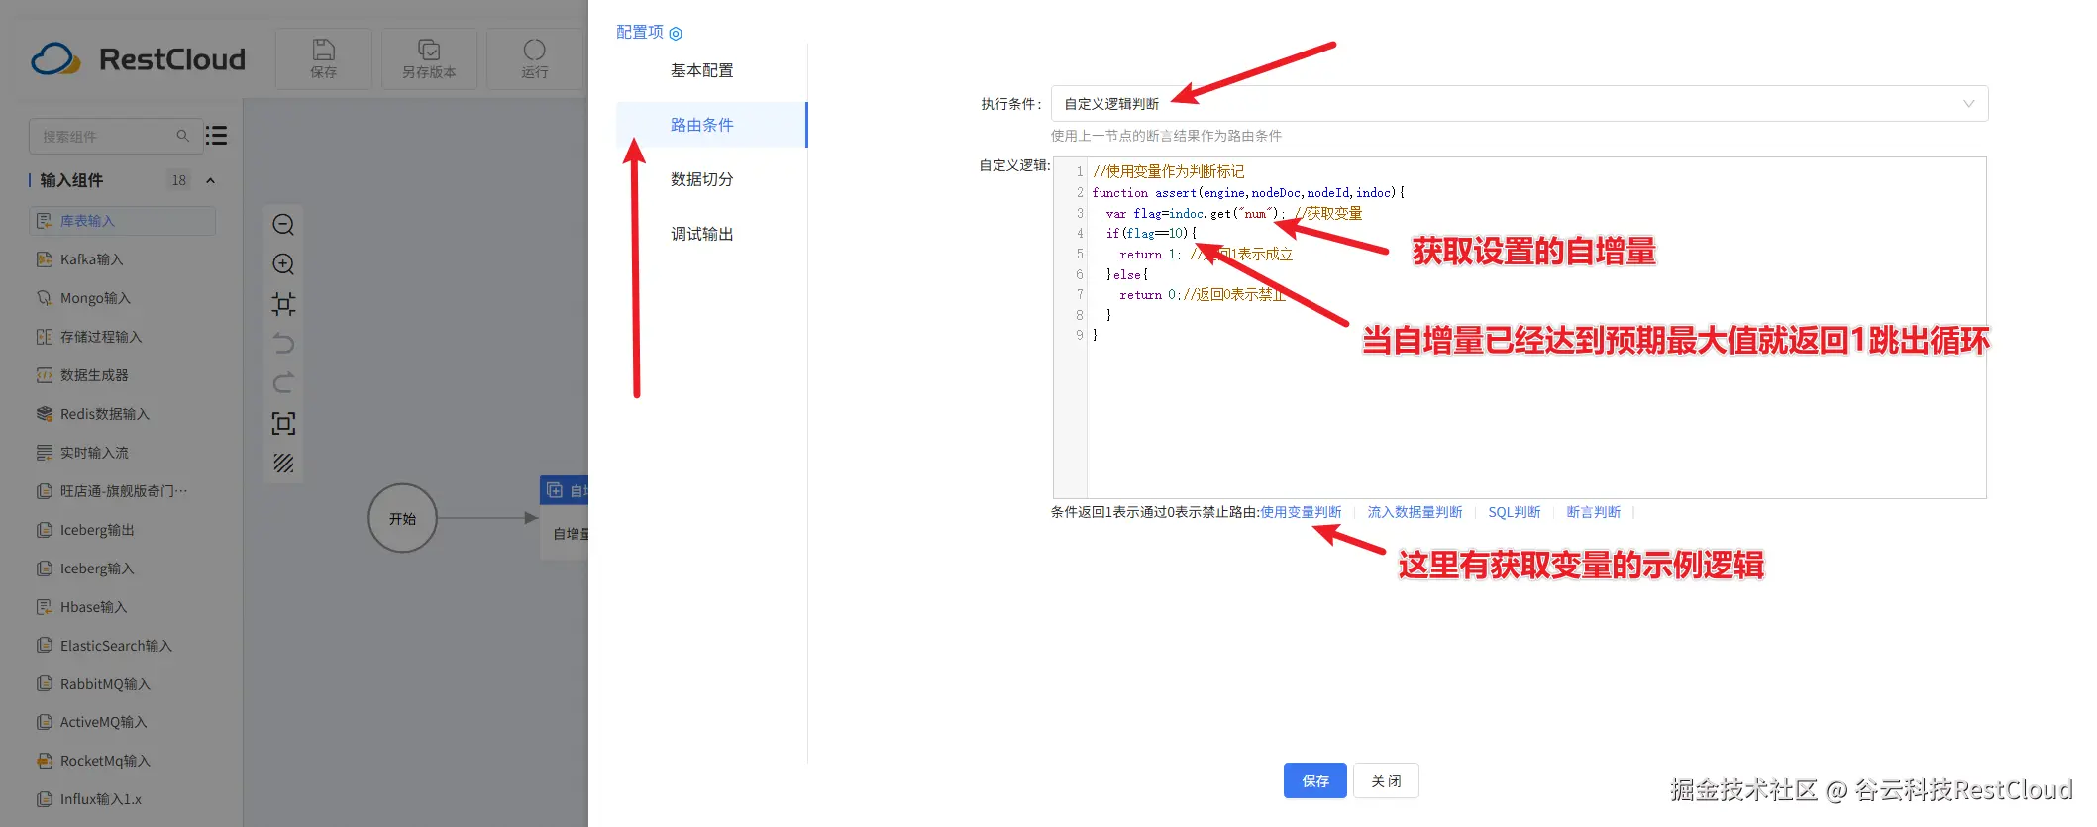Click the 断言判断 example link
2097x827 pixels.
tap(1593, 512)
